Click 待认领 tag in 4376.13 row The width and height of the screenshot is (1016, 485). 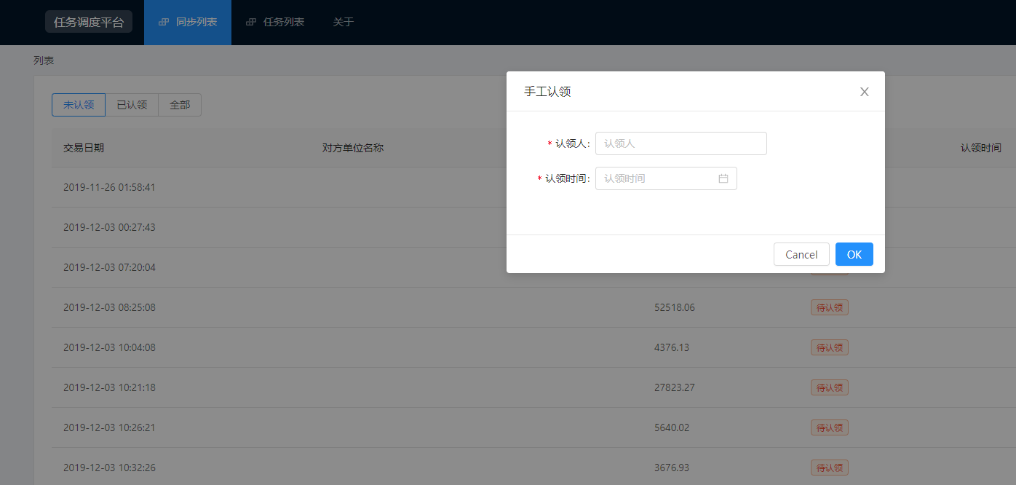[x=830, y=347]
